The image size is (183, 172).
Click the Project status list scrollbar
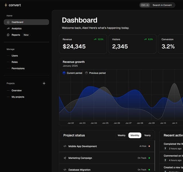tap(155, 156)
